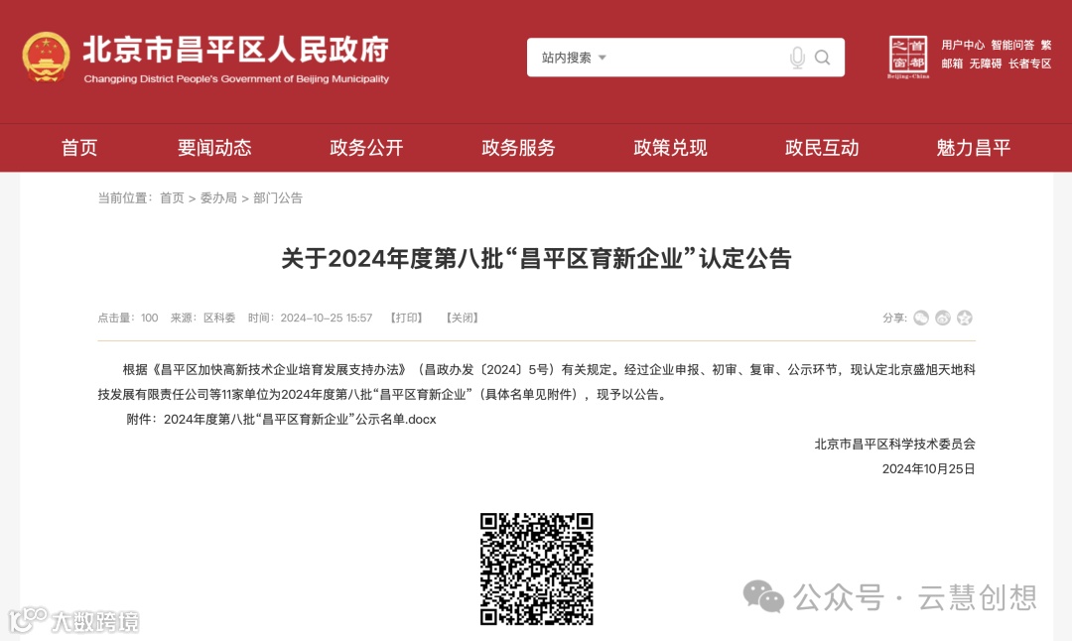Open the 政策兑现 menu item
Screen dimensions: 1072x641
click(670, 148)
